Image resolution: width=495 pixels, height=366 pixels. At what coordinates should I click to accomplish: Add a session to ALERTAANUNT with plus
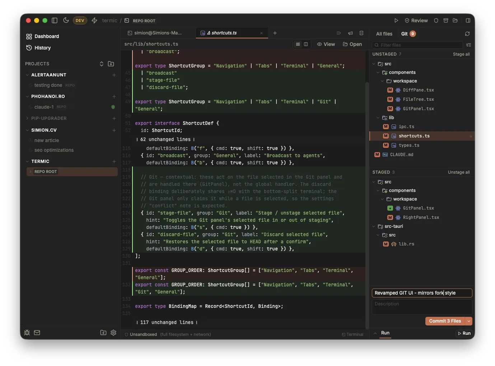coord(114,75)
